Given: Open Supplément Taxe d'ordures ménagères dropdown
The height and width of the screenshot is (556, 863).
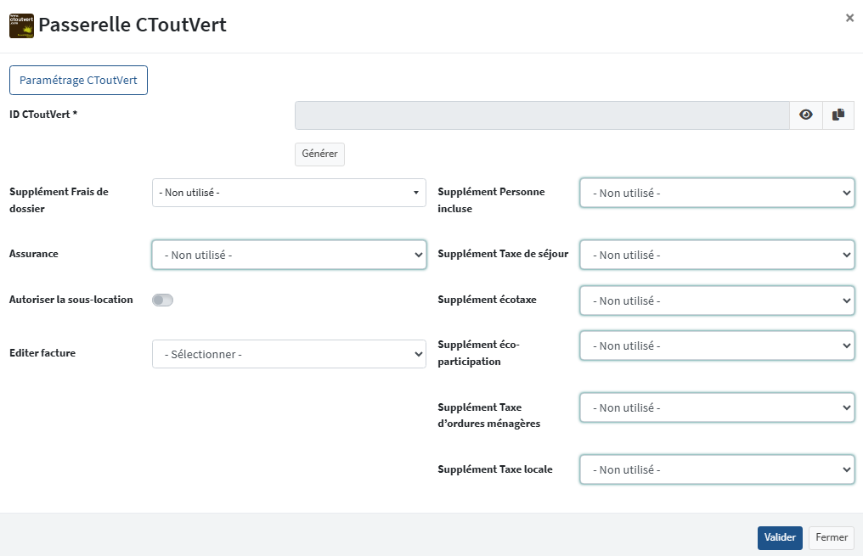Looking at the screenshot, I should (x=717, y=407).
